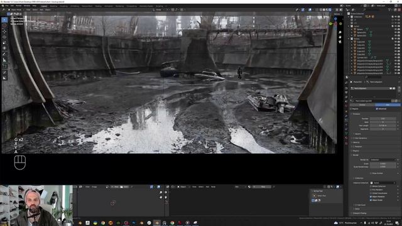The image size is (402, 226).
Task: Click the Blender icon in the taskbar
Action: (x=157, y=223)
